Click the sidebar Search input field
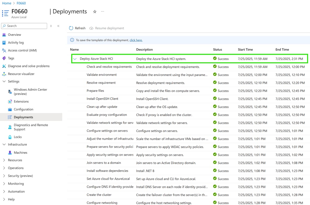 [x=24, y=26]
